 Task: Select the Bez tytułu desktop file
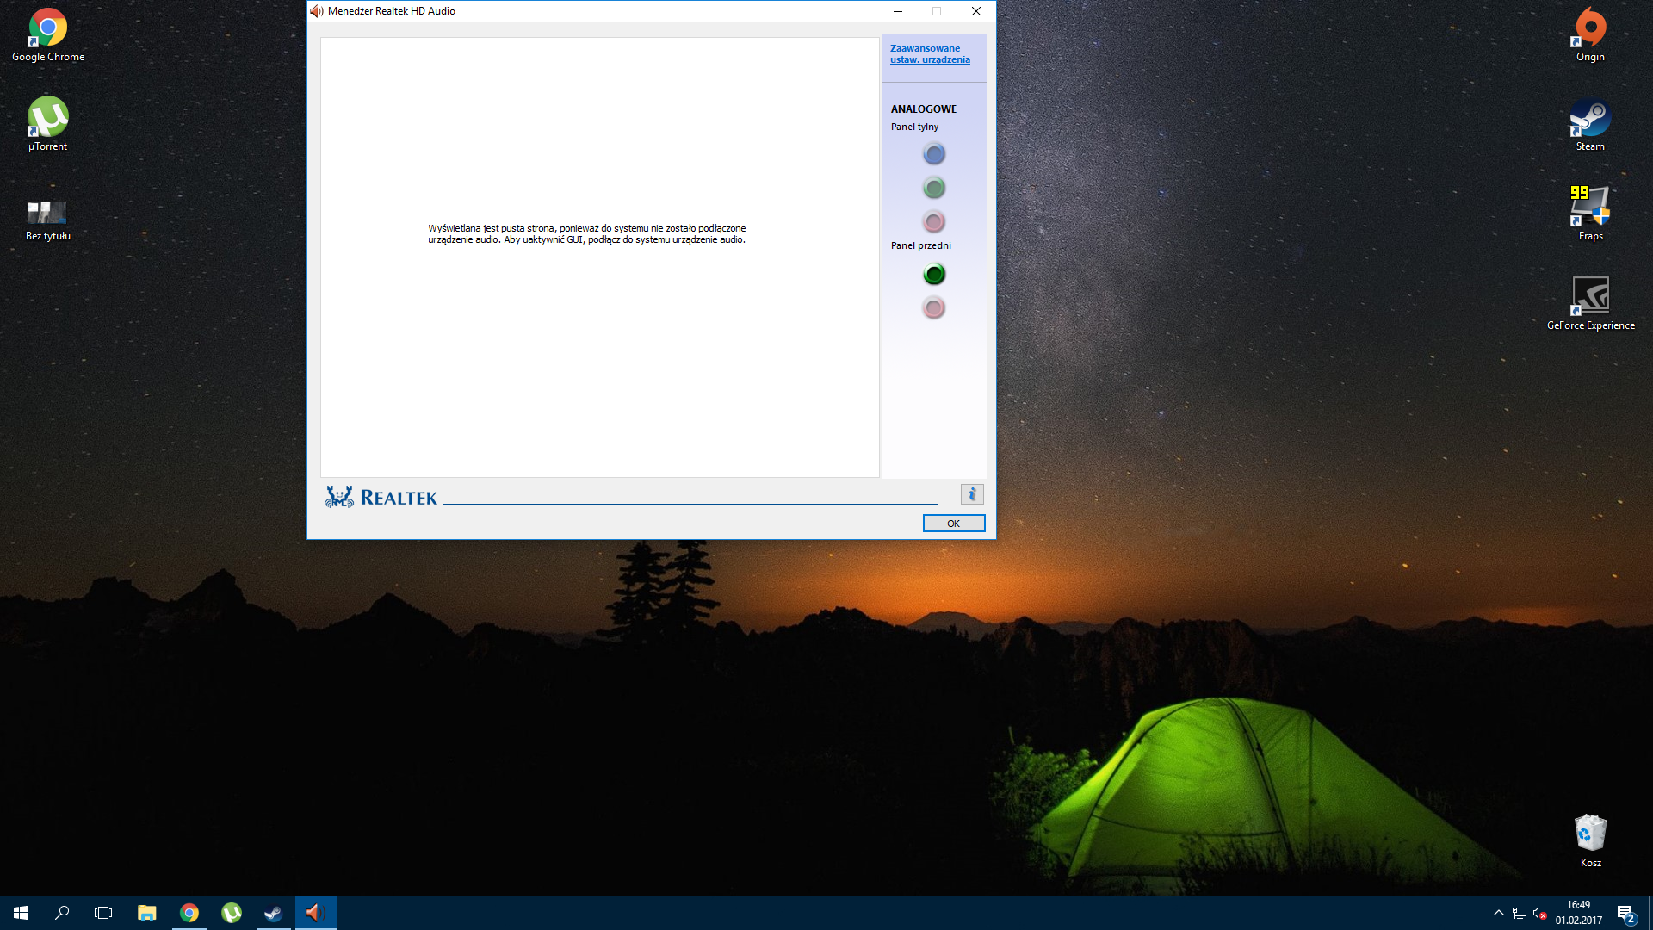point(48,220)
